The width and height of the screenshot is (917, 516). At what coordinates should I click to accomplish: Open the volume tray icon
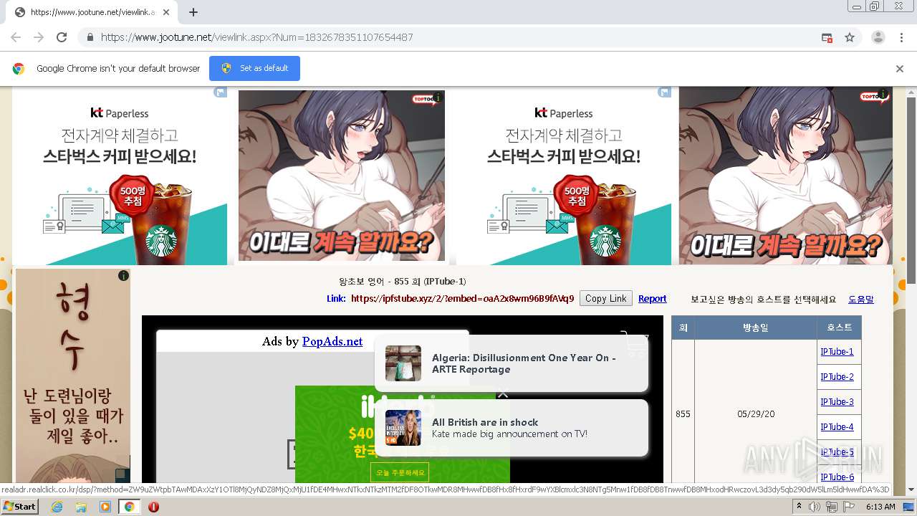[x=815, y=507]
